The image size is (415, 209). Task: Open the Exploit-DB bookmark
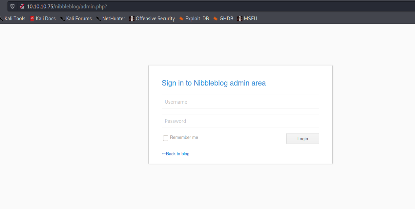click(197, 19)
